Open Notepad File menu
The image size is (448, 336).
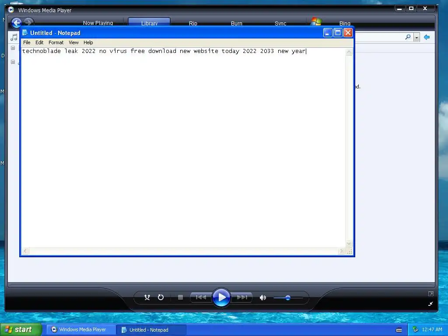click(x=27, y=42)
